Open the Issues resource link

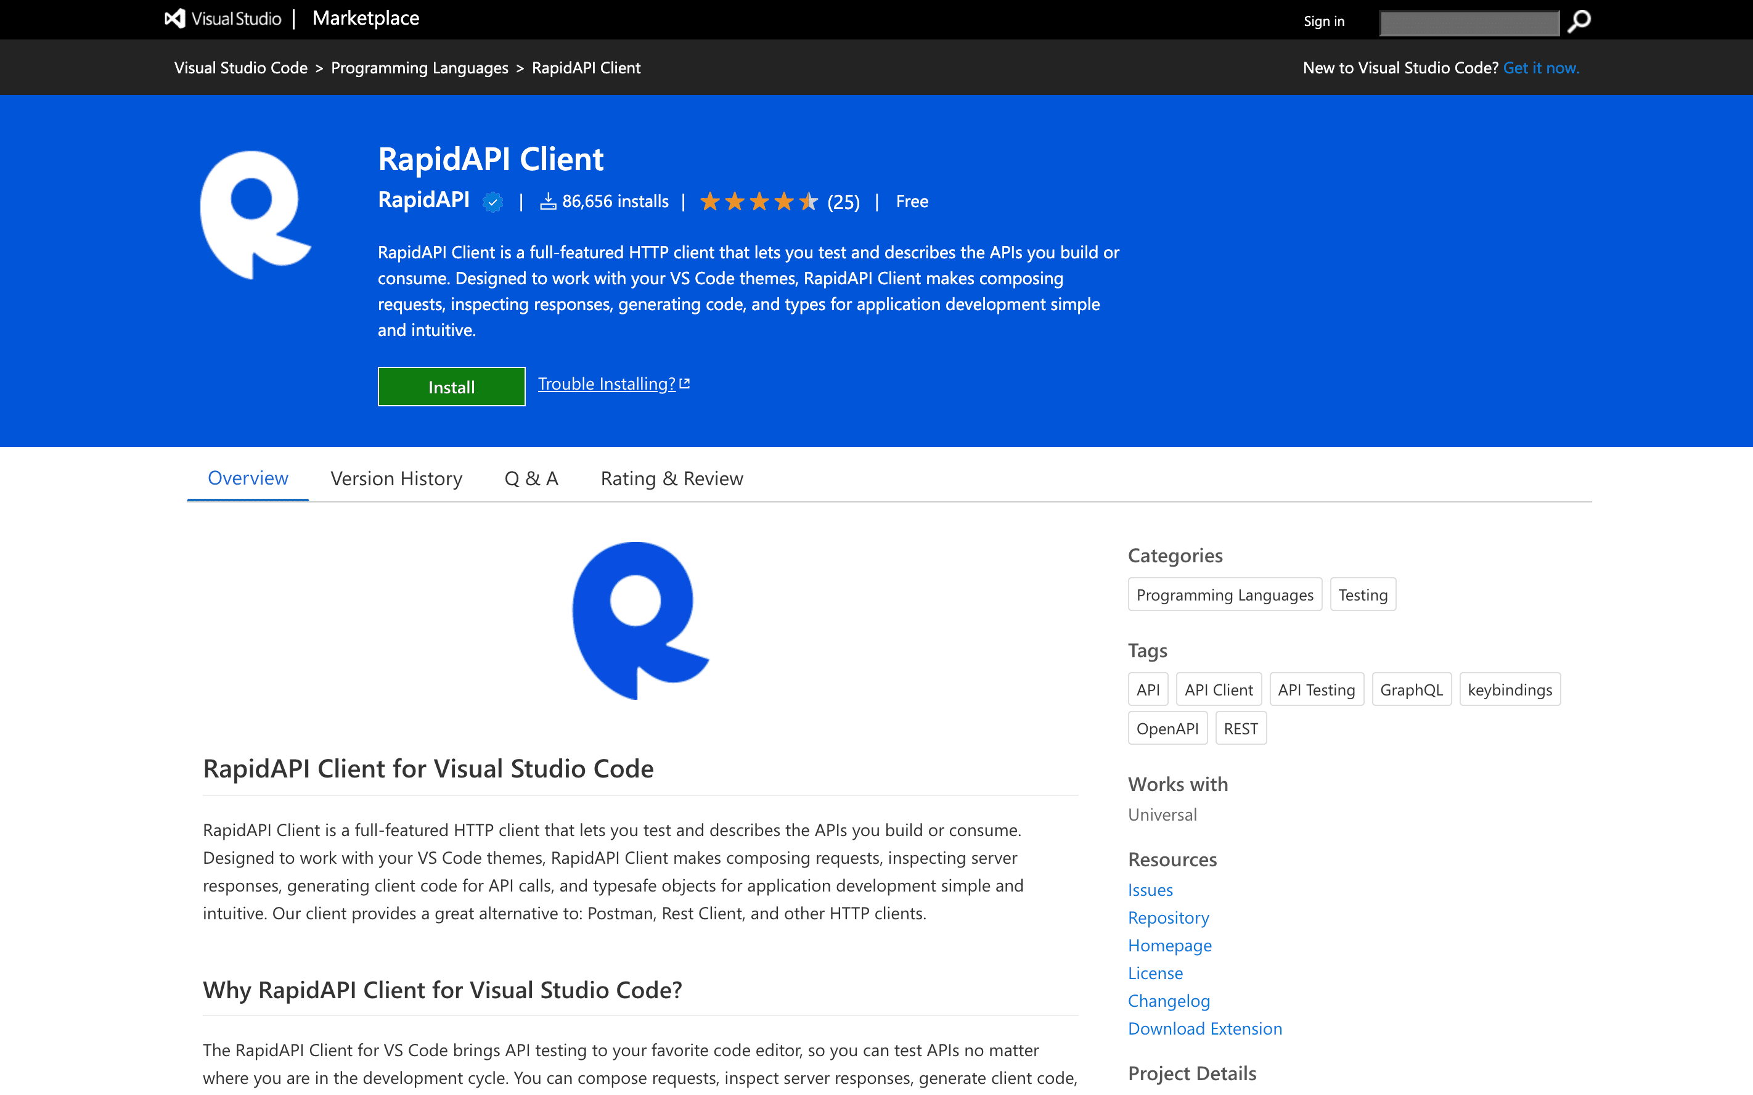point(1150,889)
